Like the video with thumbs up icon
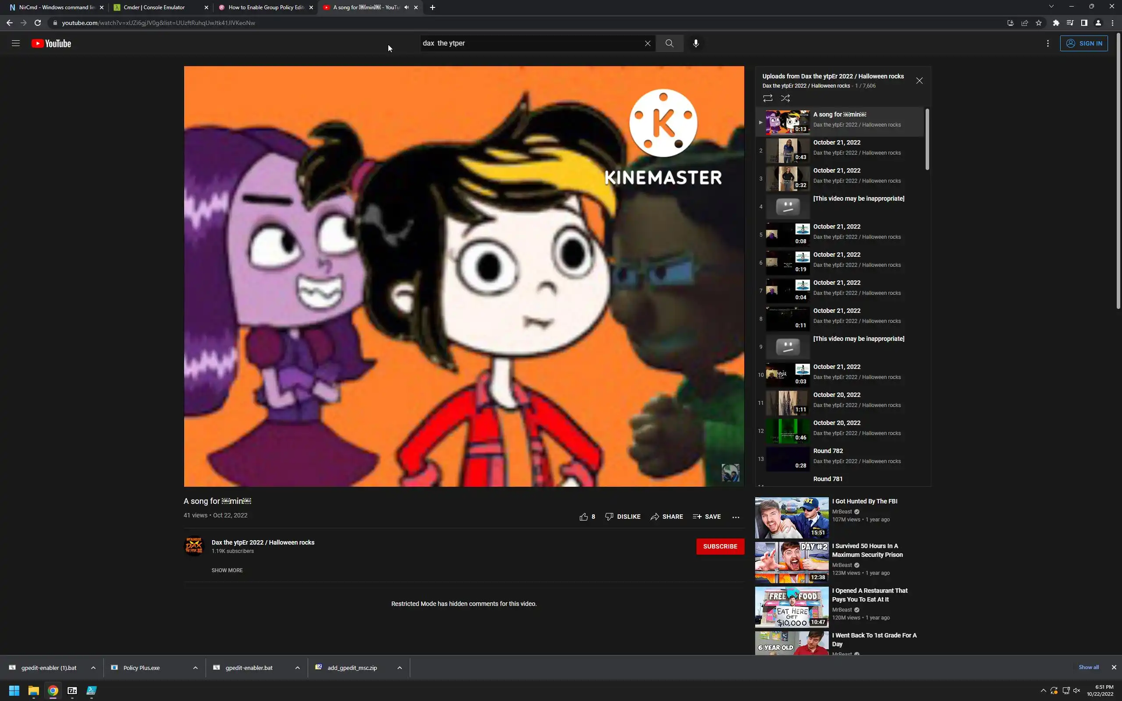This screenshot has height=701, width=1122. (x=584, y=517)
